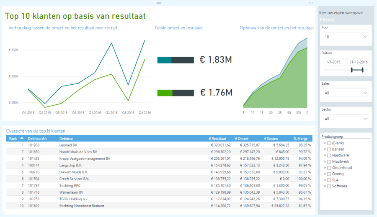Image resolution: width=377 pixels, height=217 pixels.
Task: Open the more options ellipsis menu
Action: 311,3
